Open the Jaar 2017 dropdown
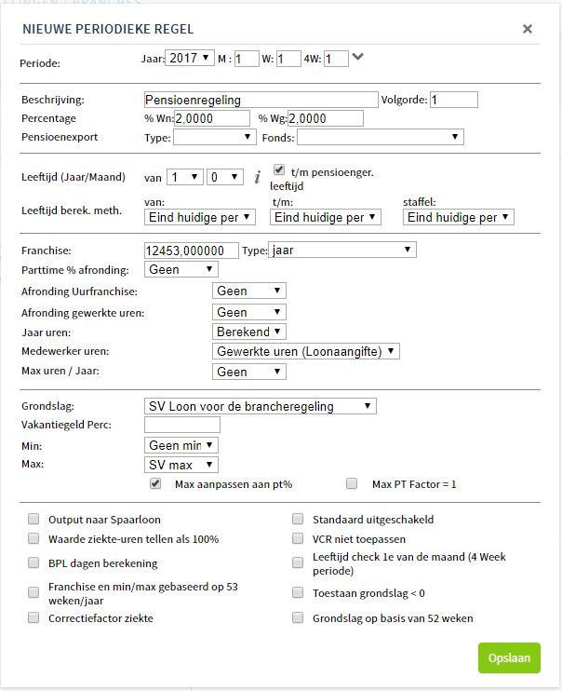This screenshot has width=562, height=691. pos(190,58)
